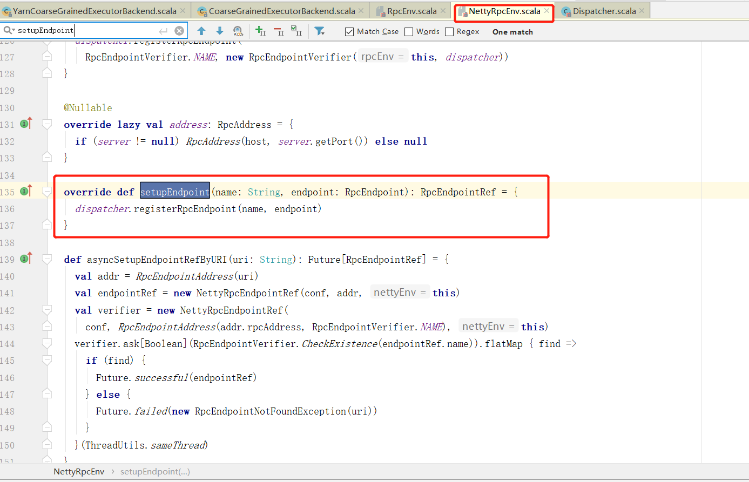The image size is (749, 482).
Task: Click the nettyEnv parameter hint on line 141
Action: (x=400, y=293)
